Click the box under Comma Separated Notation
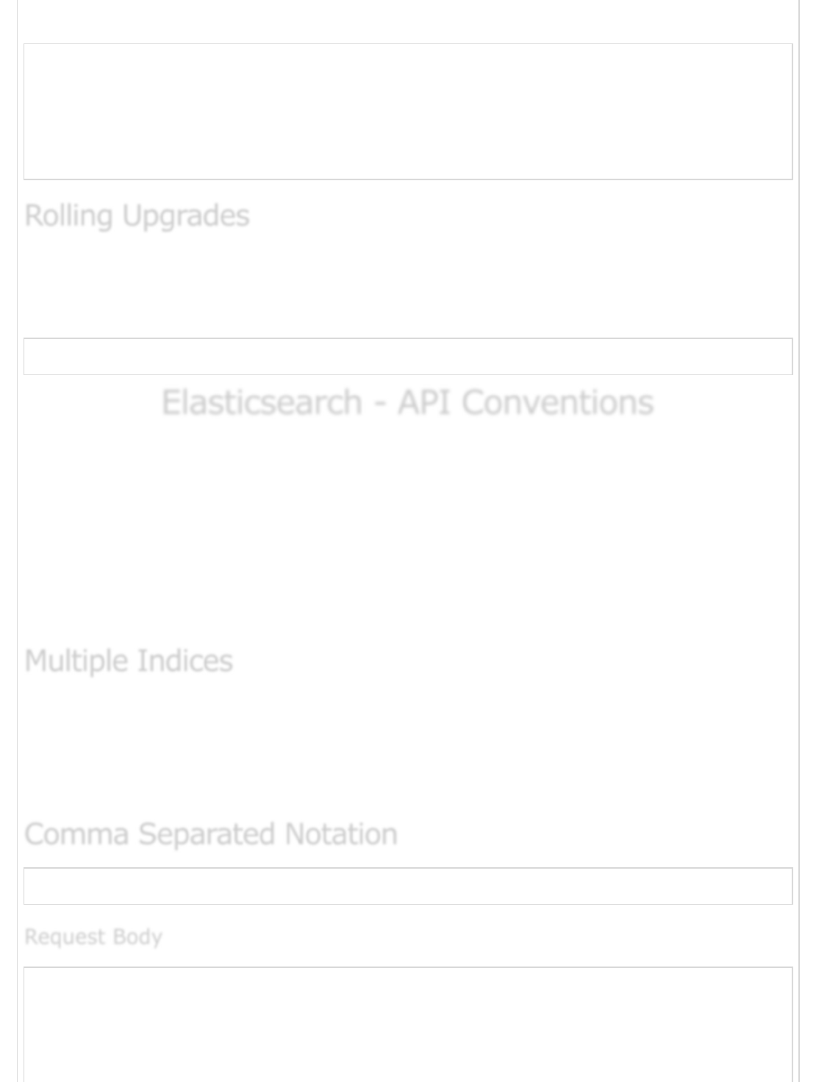This screenshot has height=1082, width=816. pyautogui.click(x=408, y=886)
